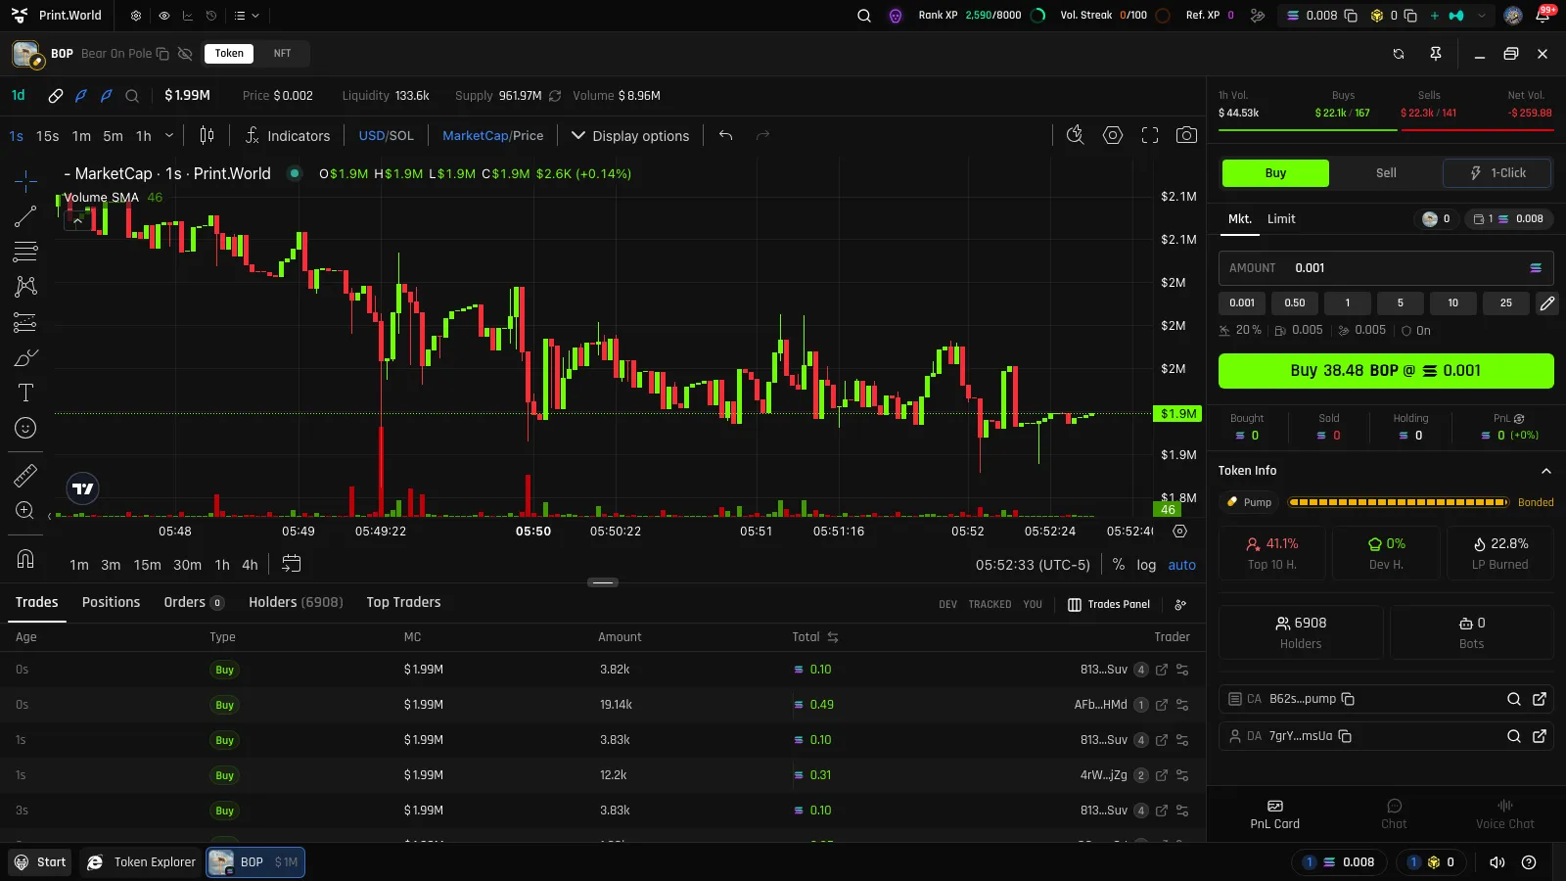The image size is (1566, 881).
Task: Open the emoji sticker tool
Action: tap(25, 428)
